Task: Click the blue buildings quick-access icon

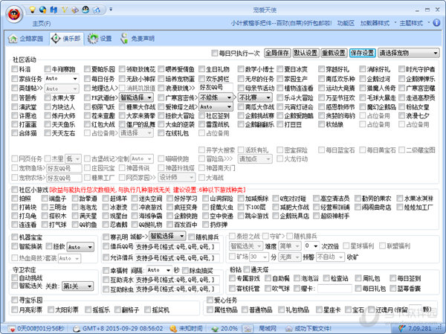Action: [x=54, y=10]
